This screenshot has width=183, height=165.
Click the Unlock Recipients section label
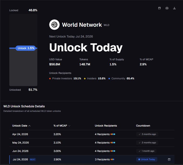[x=60, y=73]
